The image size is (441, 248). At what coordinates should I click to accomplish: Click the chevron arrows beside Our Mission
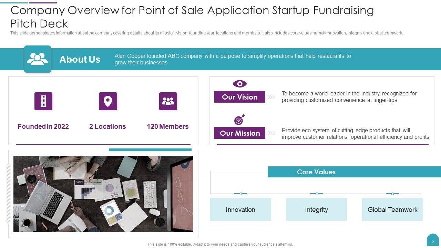271,133
